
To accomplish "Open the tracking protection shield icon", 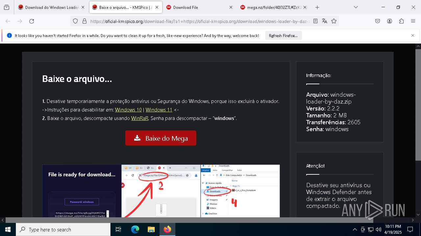I will tap(75, 21).
